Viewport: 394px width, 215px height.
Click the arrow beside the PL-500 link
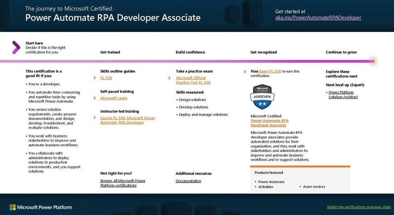point(95,78)
